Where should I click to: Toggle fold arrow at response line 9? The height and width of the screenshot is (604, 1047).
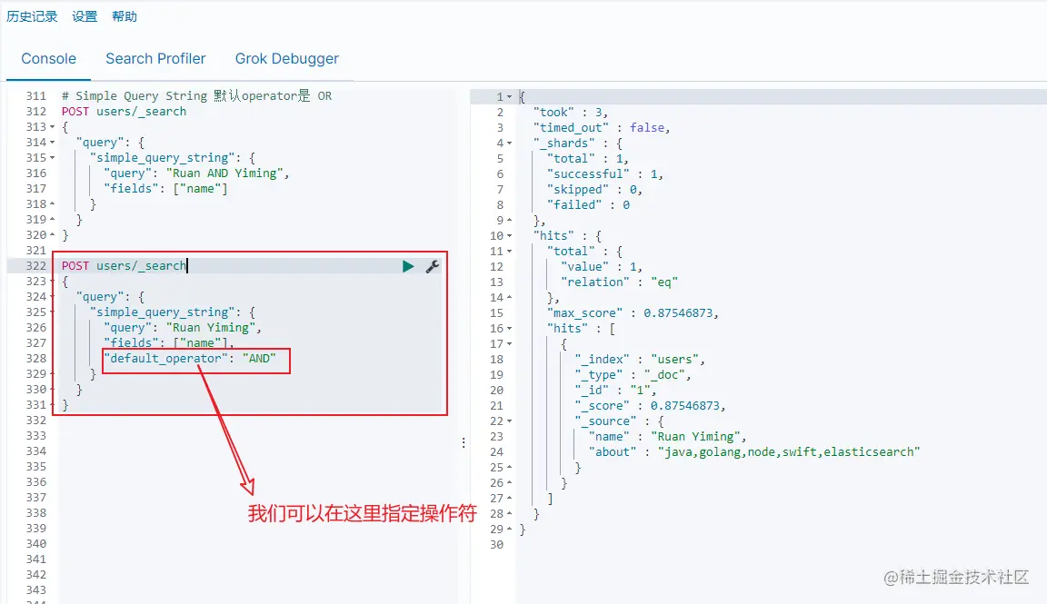click(510, 220)
